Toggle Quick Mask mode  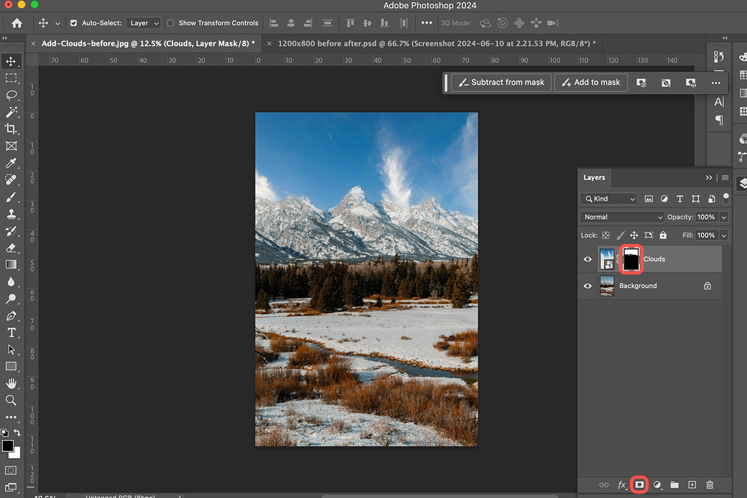11,470
